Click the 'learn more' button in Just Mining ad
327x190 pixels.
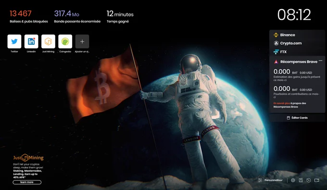click(x=27, y=182)
